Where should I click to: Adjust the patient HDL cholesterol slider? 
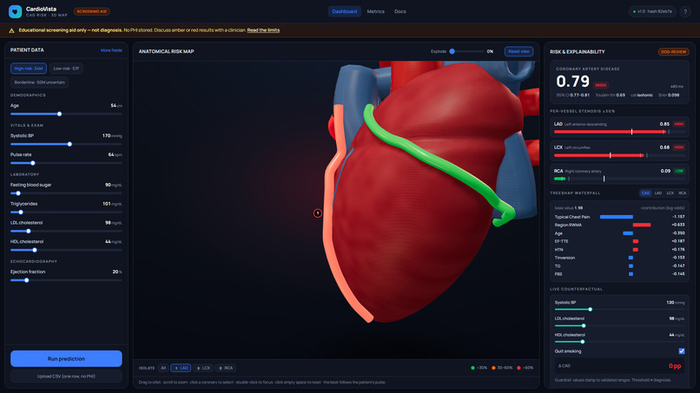click(66, 250)
